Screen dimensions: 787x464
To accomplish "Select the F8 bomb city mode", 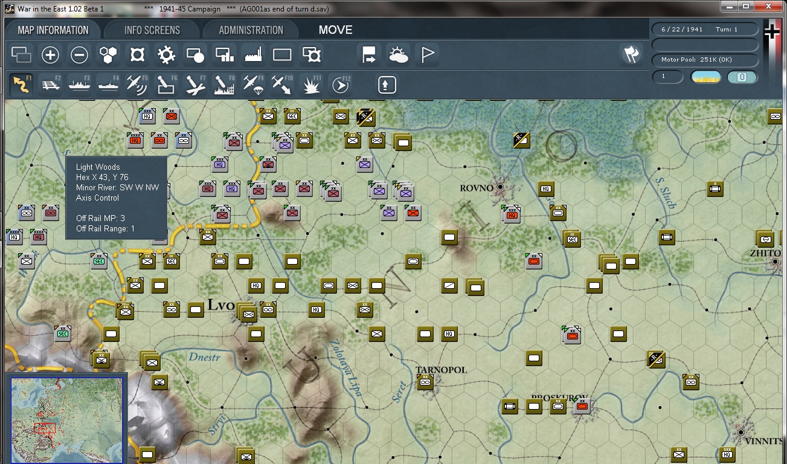I will click(x=224, y=85).
